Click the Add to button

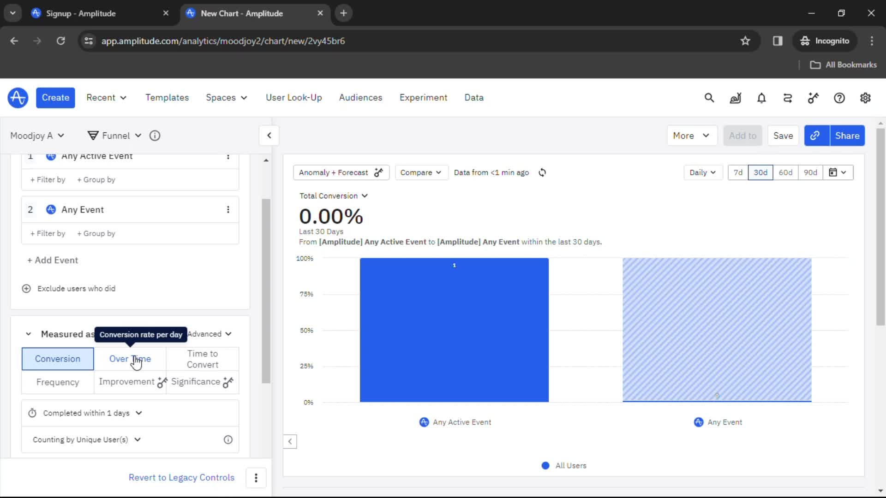[x=743, y=135]
